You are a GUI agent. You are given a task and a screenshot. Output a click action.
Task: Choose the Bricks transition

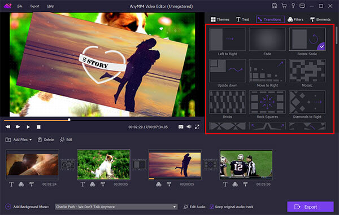(228, 102)
